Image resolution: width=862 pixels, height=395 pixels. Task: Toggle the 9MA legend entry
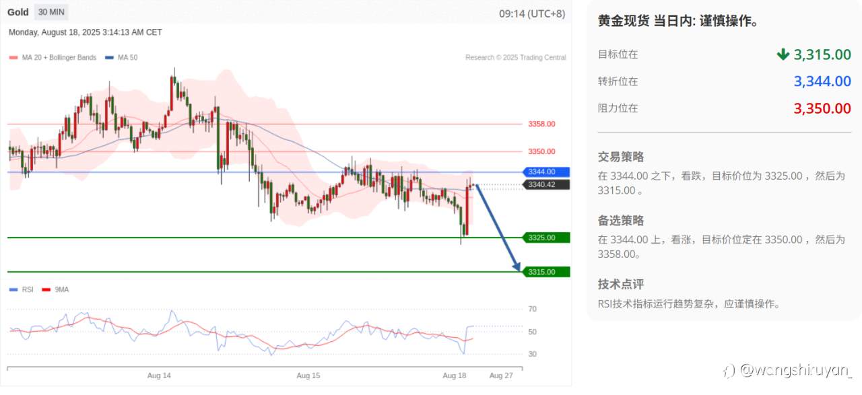(56, 289)
